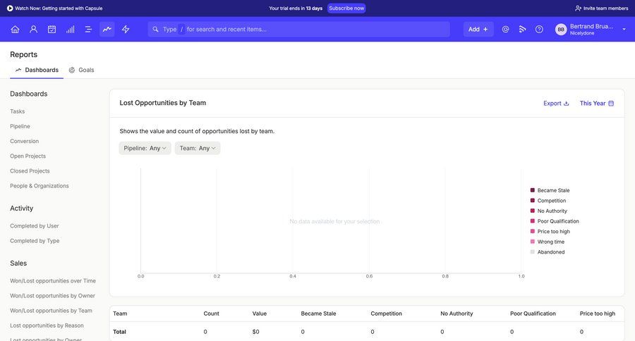Go to the Home dashboard icon
The image size is (635, 341).
(15, 29)
